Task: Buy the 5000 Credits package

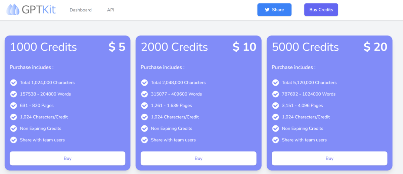Action: click(329, 158)
